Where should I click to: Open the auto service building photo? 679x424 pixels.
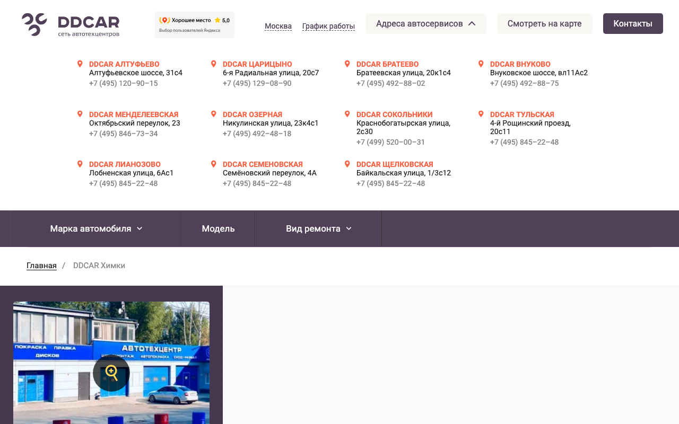pos(111,363)
